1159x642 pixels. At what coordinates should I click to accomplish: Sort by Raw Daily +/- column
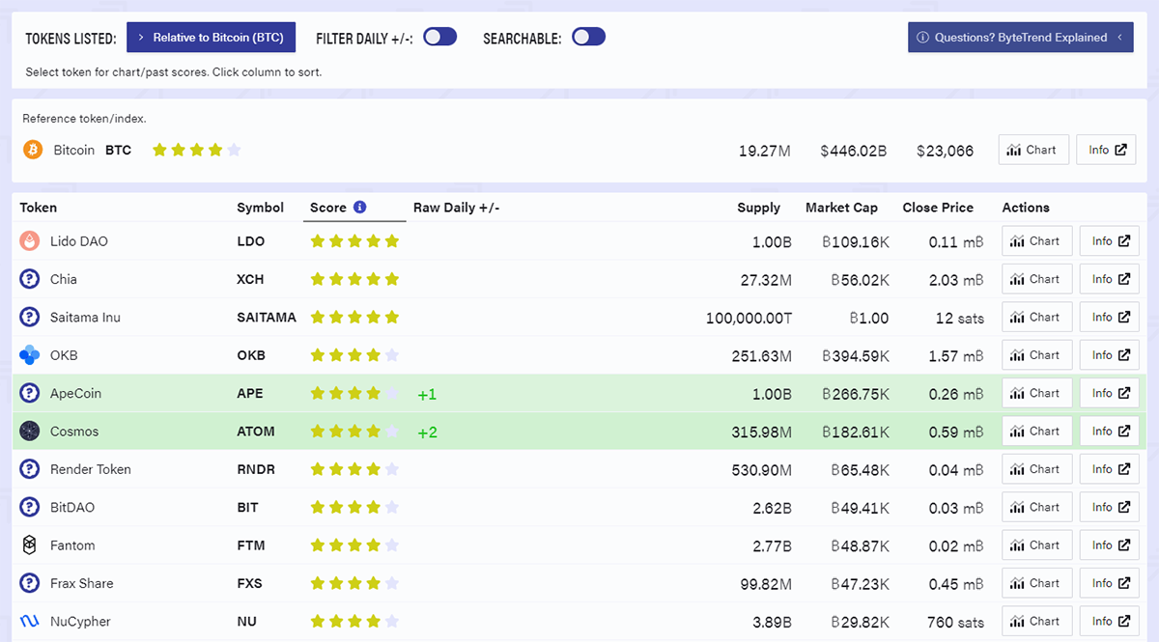[456, 208]
